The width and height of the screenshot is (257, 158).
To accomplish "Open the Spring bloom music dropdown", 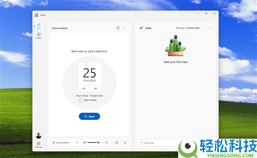I will click(x=66, y=143).
